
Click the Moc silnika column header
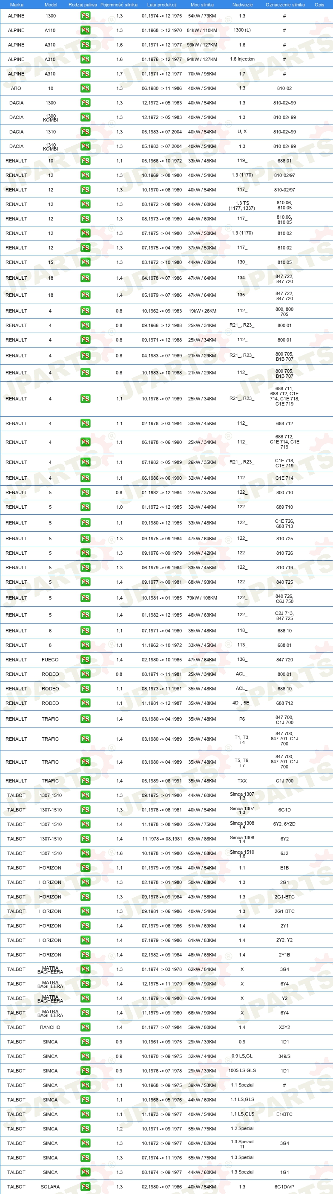pyautogui.click(x=202, y=5)
